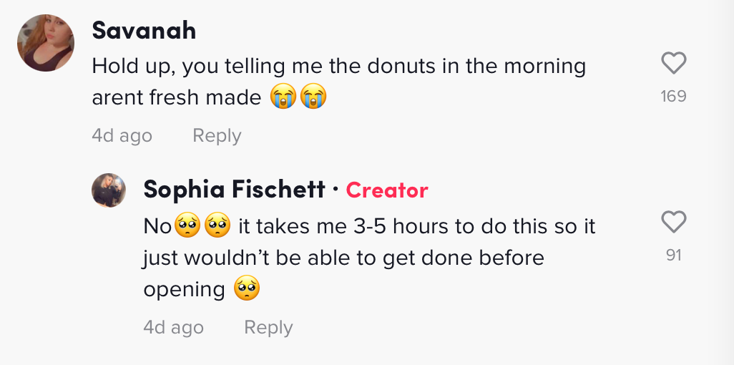Open Savanah's profile picture
Screen dimensions: 734x365
(x=46, y=43)
